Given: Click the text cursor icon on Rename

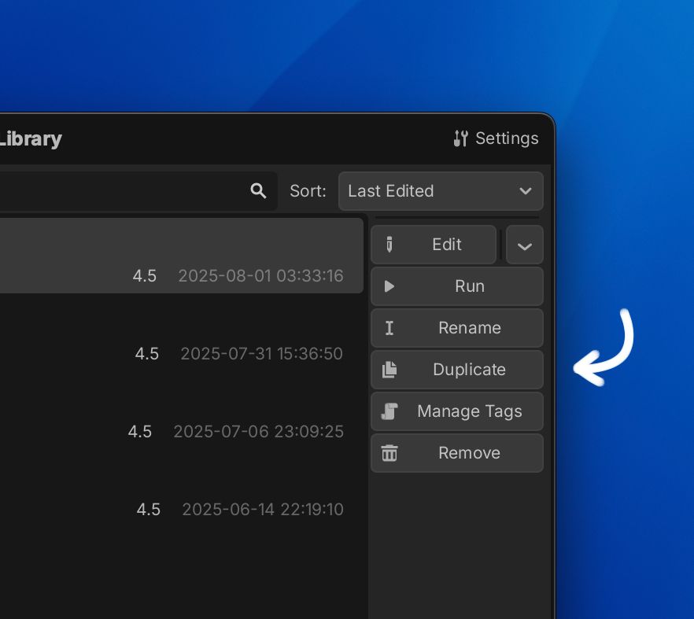Looking at the screenshot, I should [389, 328].
